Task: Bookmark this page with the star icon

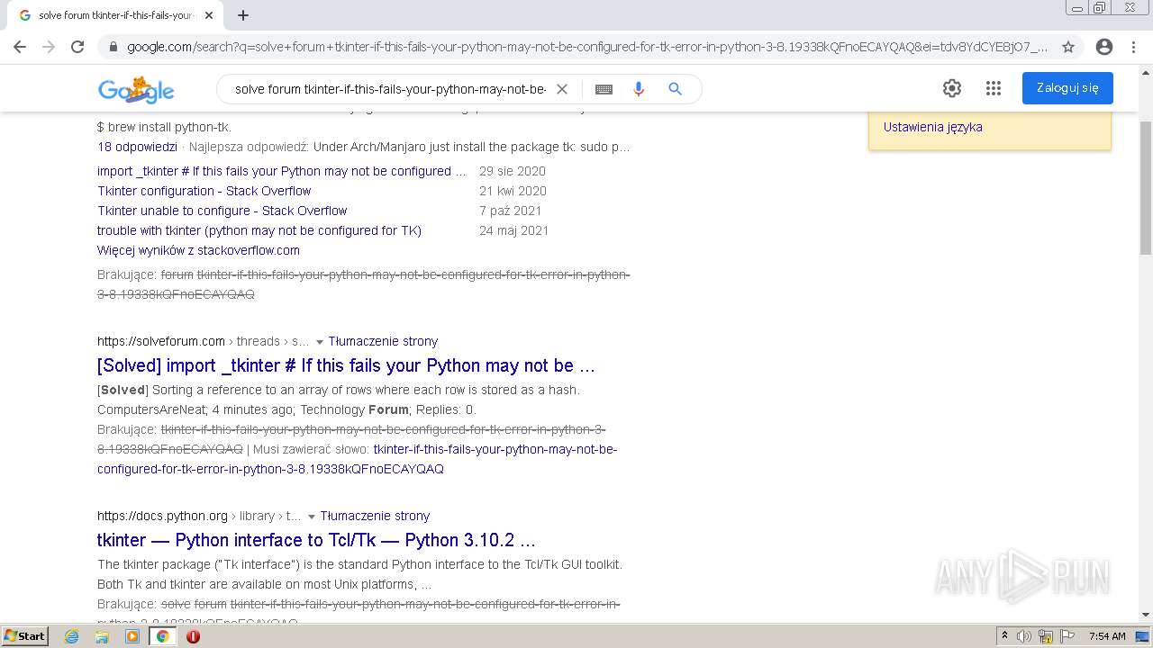Action: click(1068, 47)
